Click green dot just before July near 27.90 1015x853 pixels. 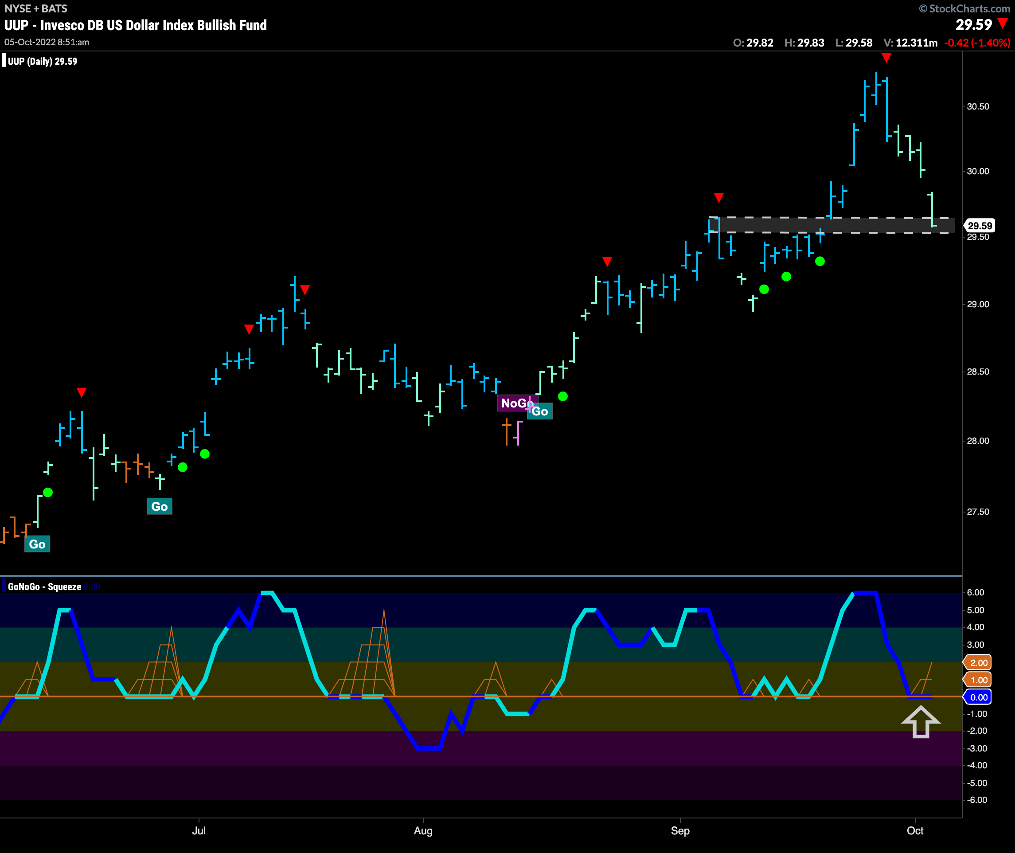(x=205, y=454)
